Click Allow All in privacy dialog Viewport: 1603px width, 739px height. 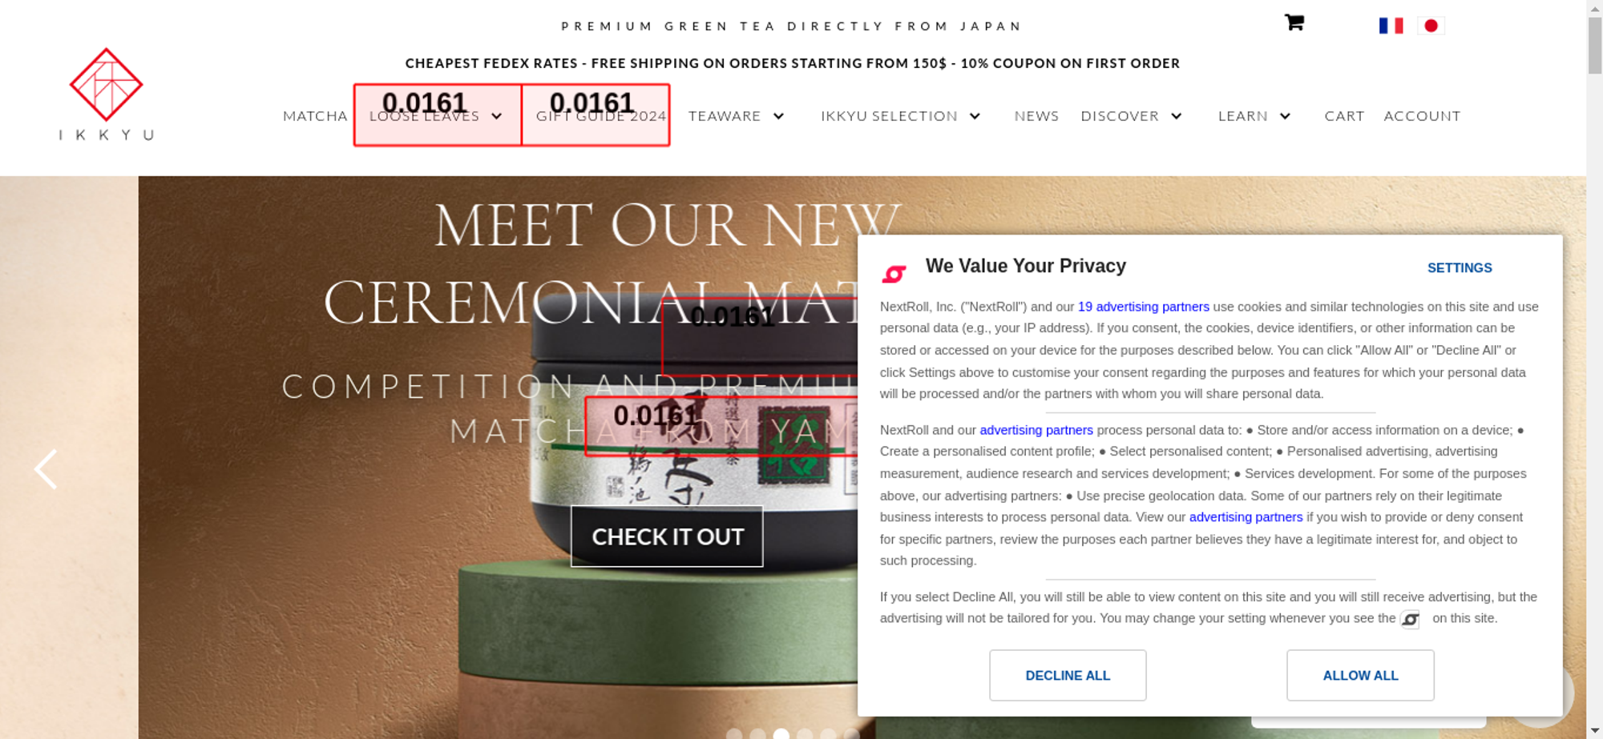[1360, 675]
